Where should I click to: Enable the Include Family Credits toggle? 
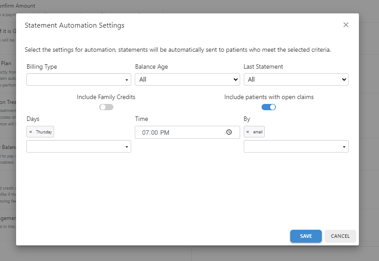click(x=106, y=107)
